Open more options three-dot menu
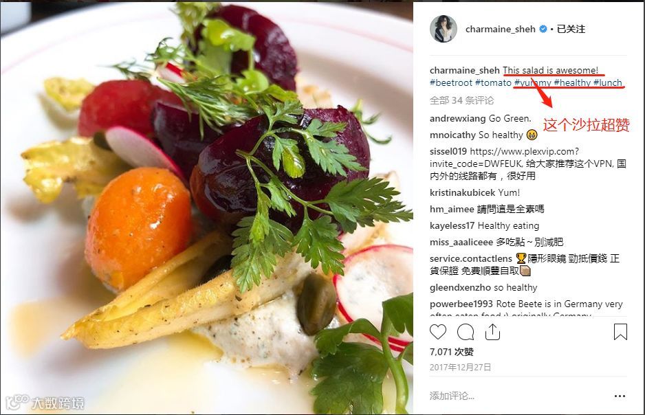Screen dimensions: 645x415 click(620, 396)
